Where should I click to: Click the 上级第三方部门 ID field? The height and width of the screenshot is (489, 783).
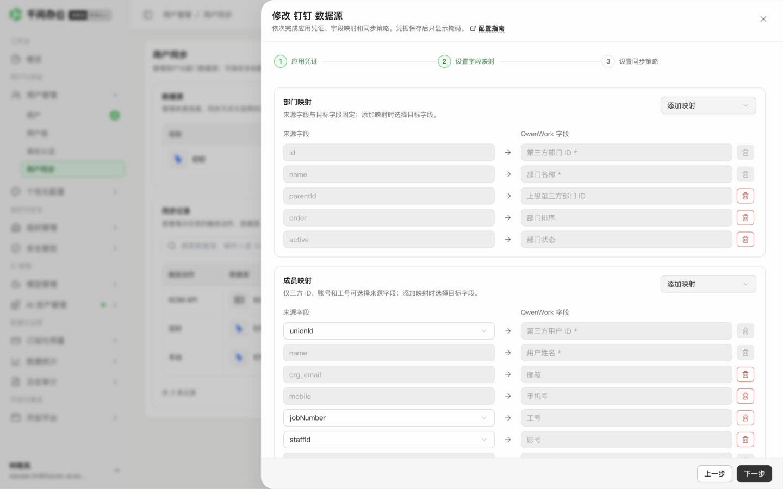point(626,196)
